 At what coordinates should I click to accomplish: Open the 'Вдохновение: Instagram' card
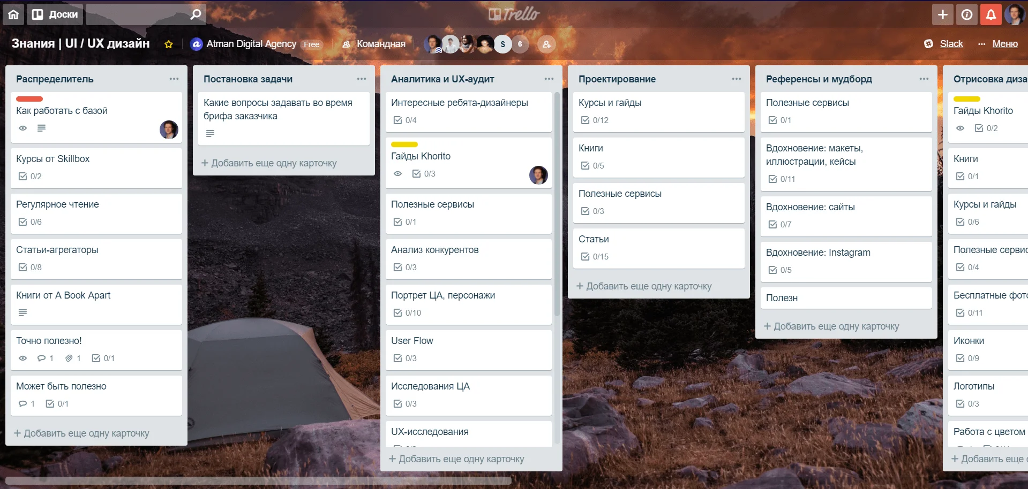coord(846,262)
